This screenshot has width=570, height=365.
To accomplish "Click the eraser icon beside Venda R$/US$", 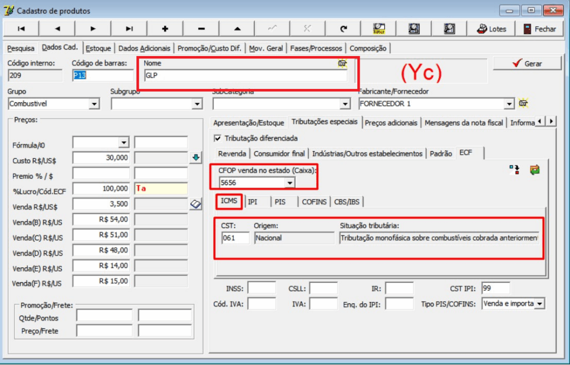I will tap(195, 204).
